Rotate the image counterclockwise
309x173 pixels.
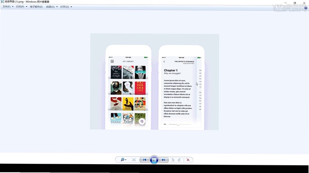173,160
